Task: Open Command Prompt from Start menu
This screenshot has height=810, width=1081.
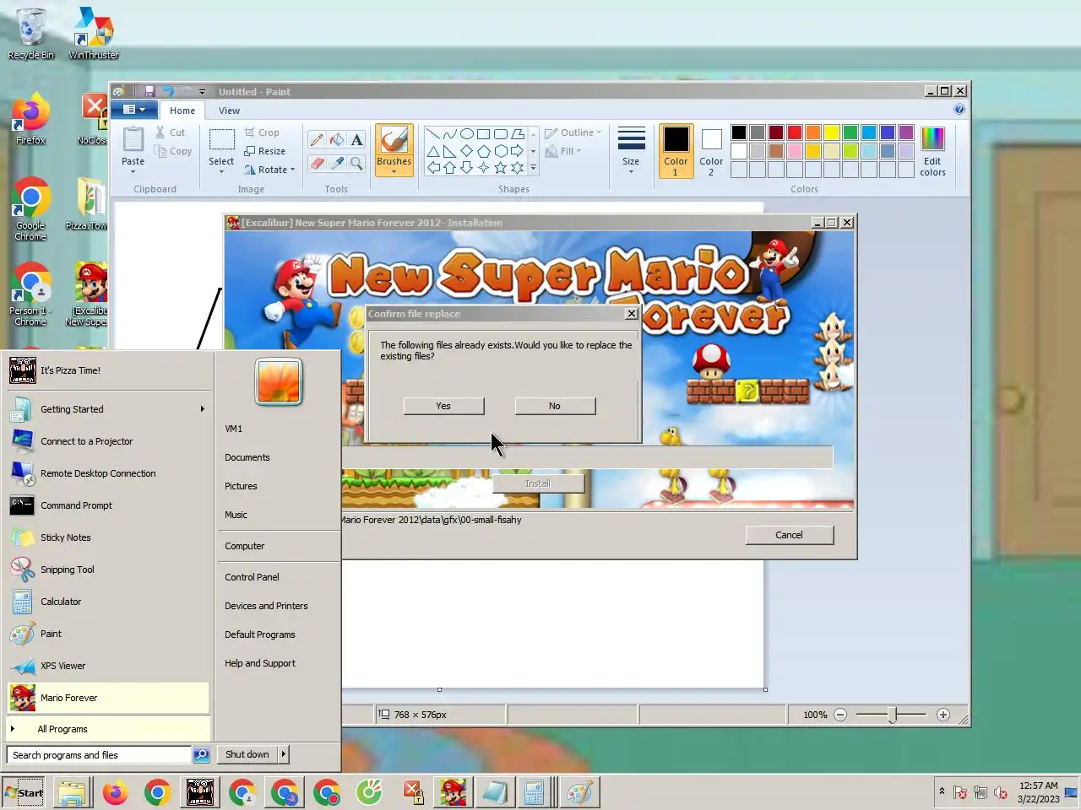Action: [x=108, y=505]
